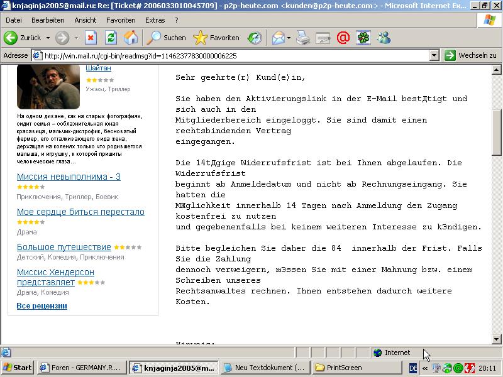
Task: Expand the mail envelope dropdown arrow
Action: tap(289, 38)
